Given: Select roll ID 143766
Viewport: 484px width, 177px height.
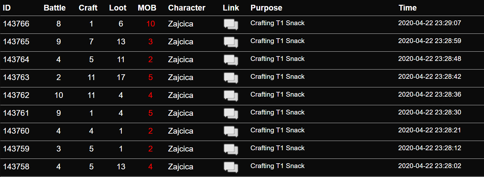Looking at the screenshot, I should pyautogui.click(x=16, y=24).
